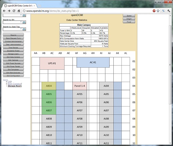Viewport: 173px width, 146px height.
Task: Open the Rack Request Form
Action: pos(13,38)
